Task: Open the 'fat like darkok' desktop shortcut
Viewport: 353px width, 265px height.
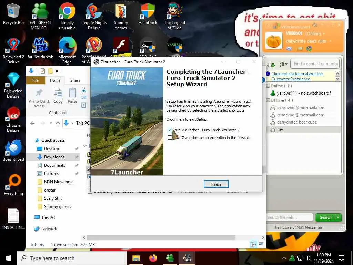Action: click(x=40, y=48)
